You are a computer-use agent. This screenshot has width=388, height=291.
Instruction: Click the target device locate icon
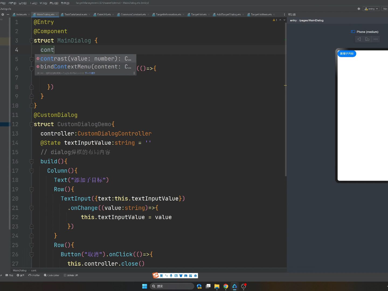pyautogui.click(x=359, y=9)
